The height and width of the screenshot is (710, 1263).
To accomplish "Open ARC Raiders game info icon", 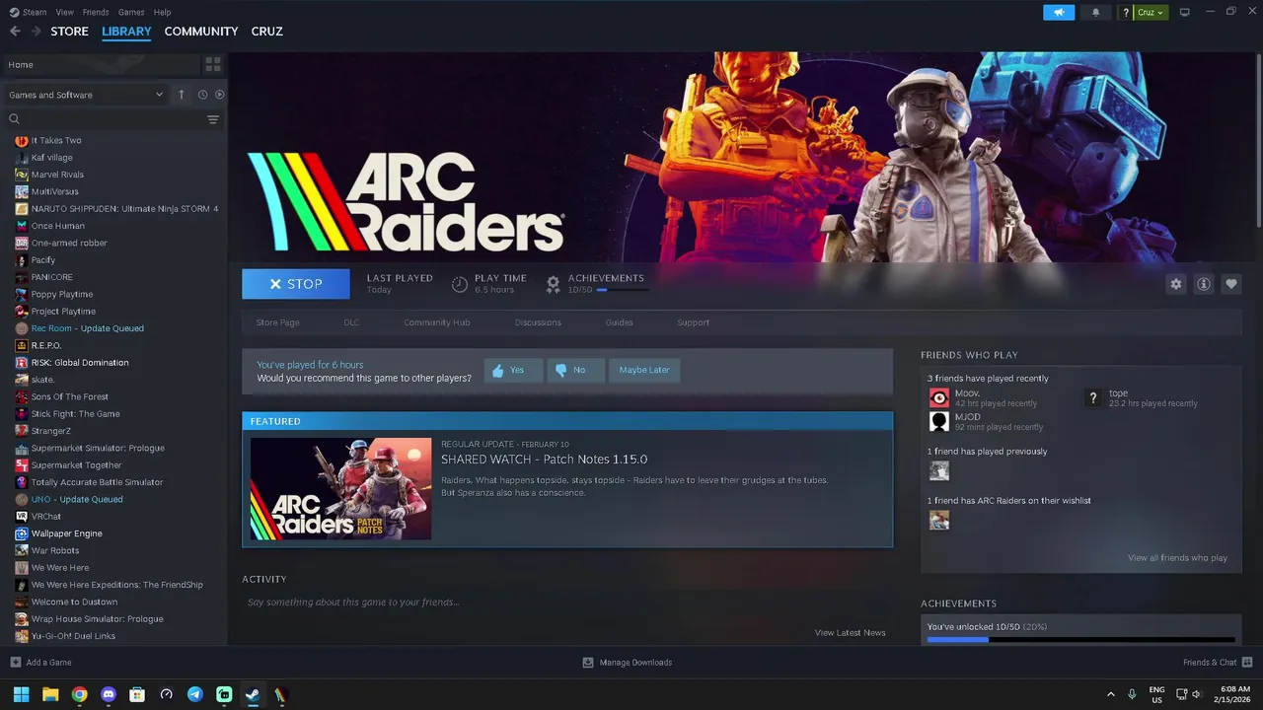I will click(x=1203, y=284).
